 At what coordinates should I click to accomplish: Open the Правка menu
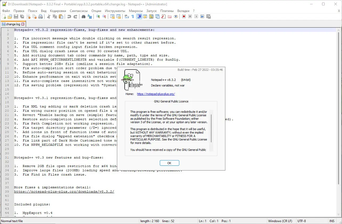point(19,11)
